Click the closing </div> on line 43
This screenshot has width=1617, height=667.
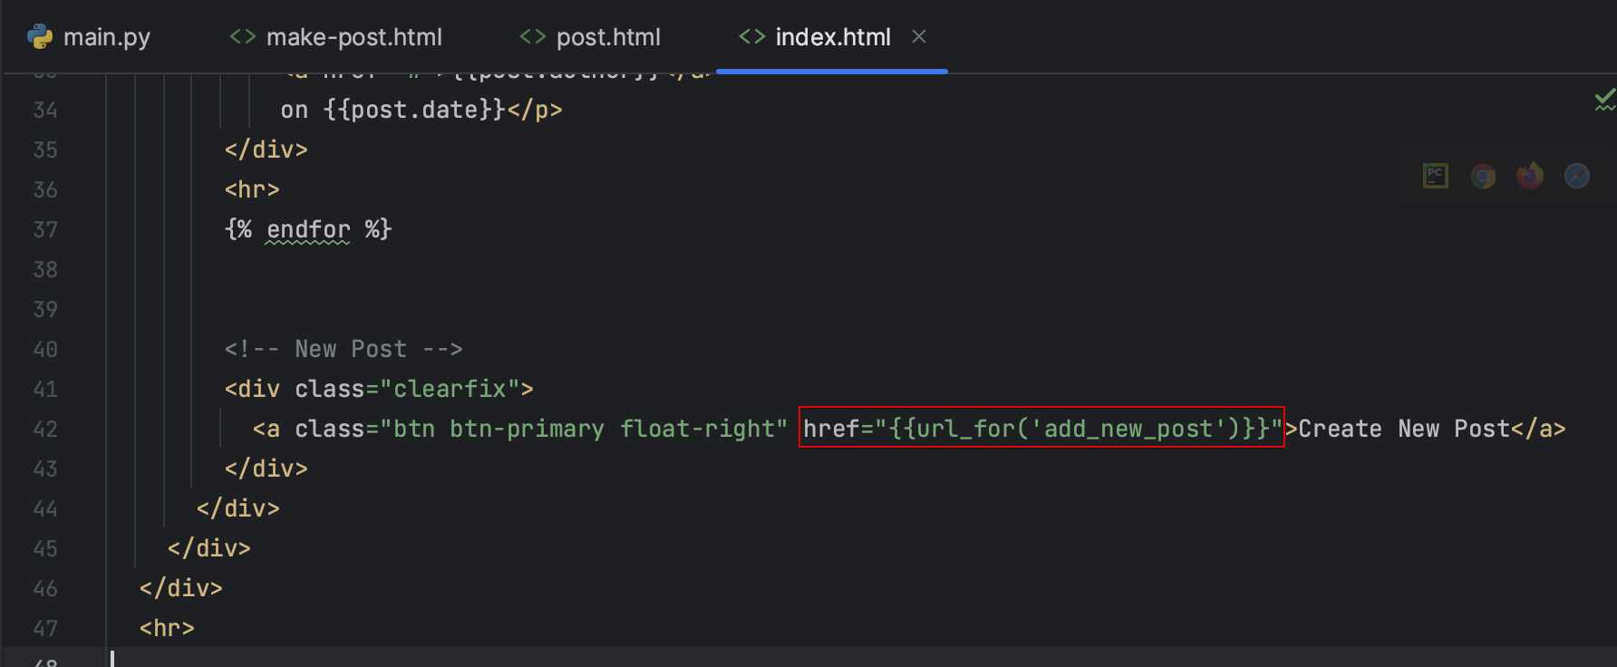coord(266,469)
